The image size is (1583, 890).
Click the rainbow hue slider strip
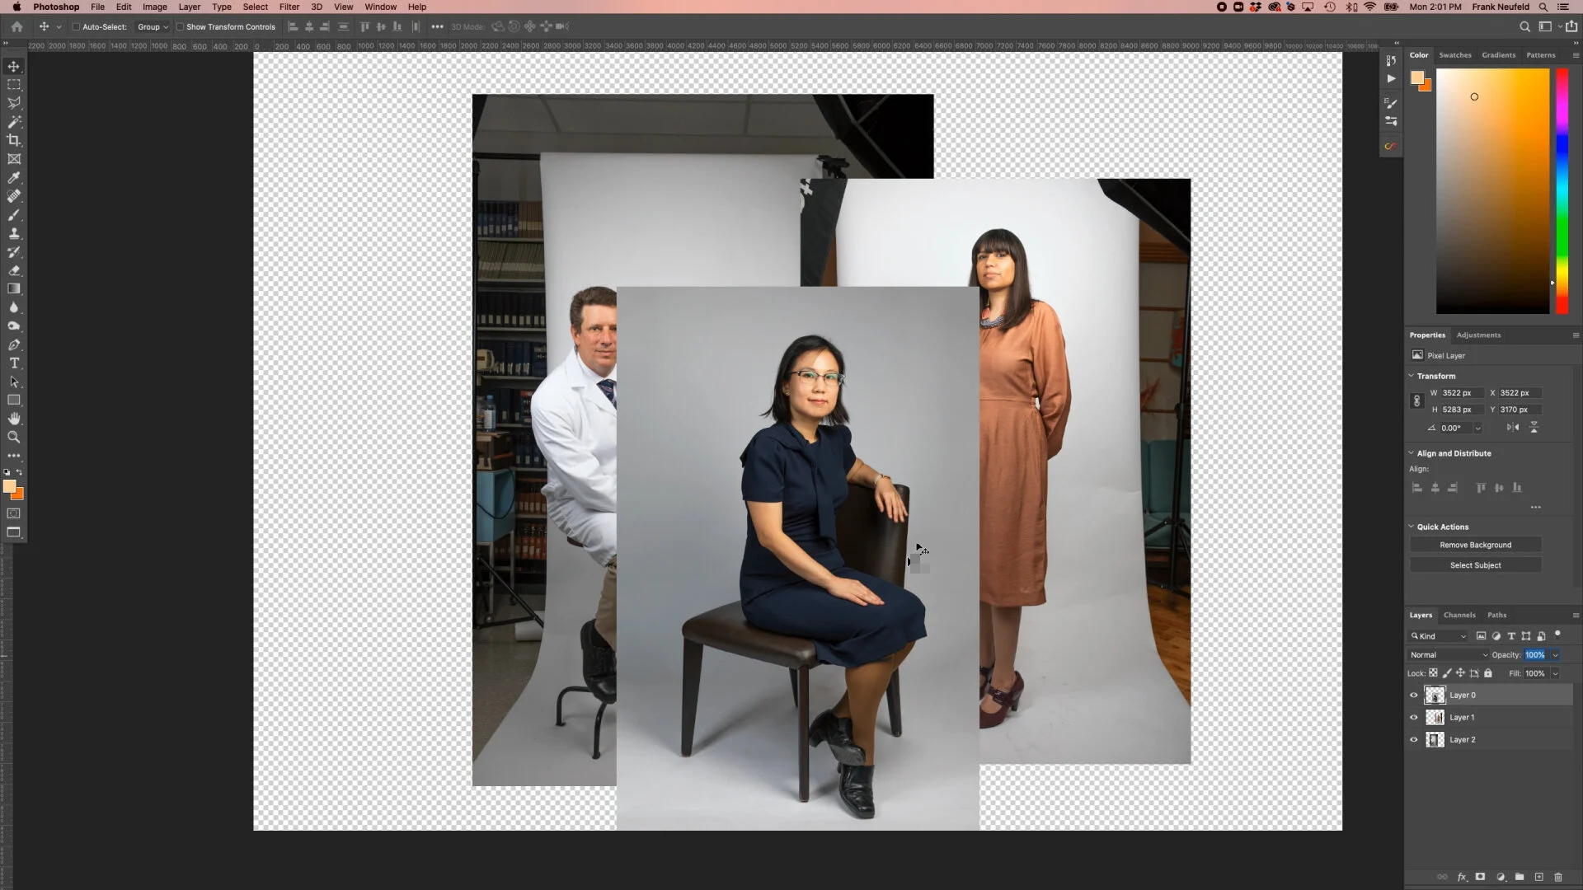(x=1562, y=190)
